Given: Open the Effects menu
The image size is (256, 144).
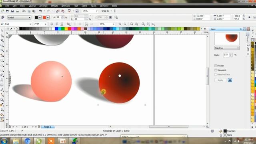Looking at the screenshot, I should [54, 6].
